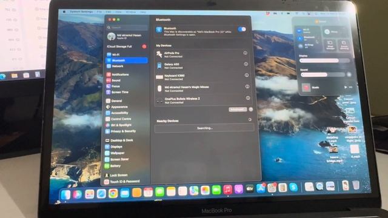Toggle Wi-Fi in the Control Centre panel
Image resolution: width=388 pixels, height=218 pixels.
click(299, 31)
